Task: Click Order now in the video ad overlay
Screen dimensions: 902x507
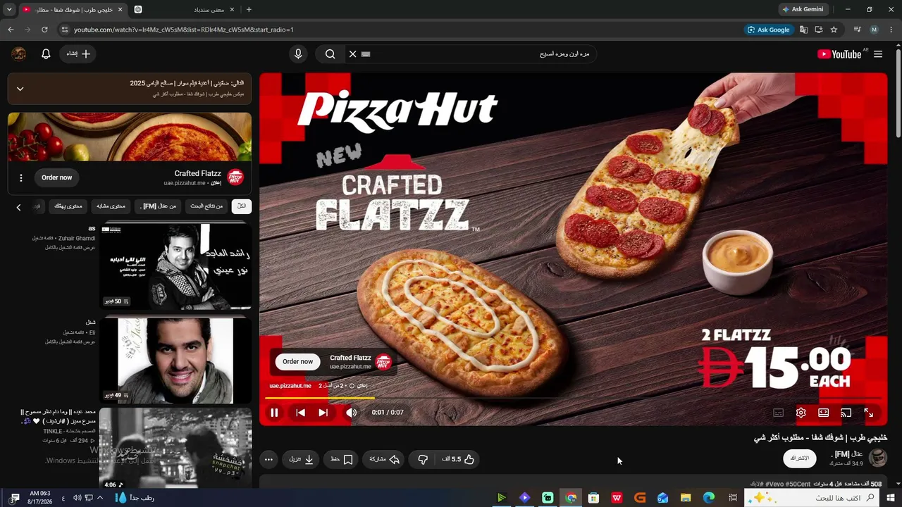Action: pos(297,362)
